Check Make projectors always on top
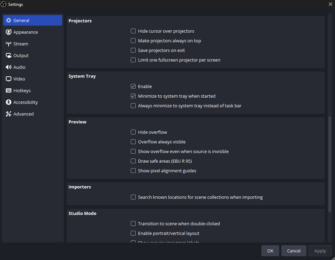 (133, 41)
